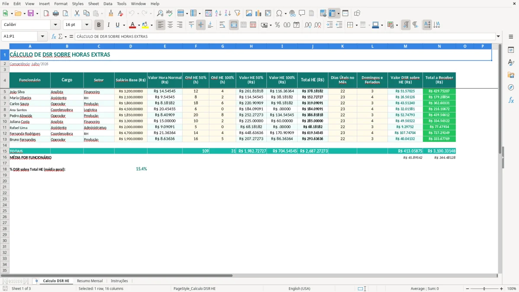Viewport: 519px width, 292px height.
Task: Enable Align Left
Action: pos(160,25)
